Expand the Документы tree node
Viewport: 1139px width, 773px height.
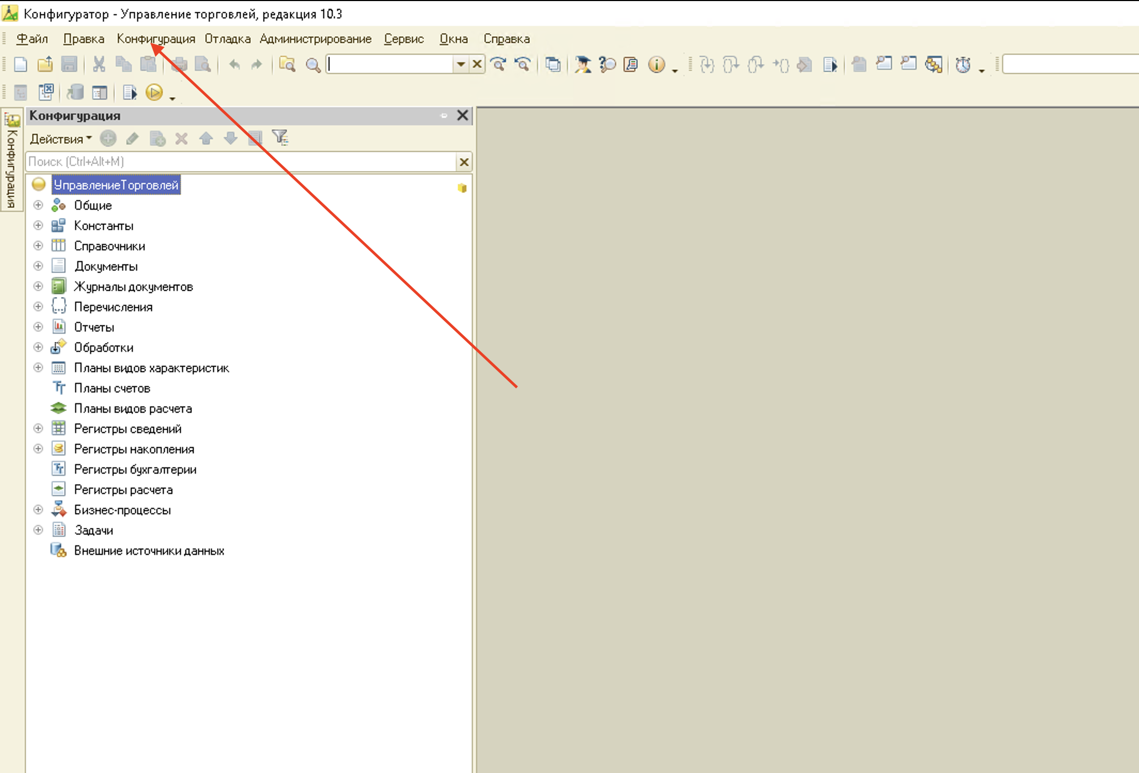(x=38, y=266)
